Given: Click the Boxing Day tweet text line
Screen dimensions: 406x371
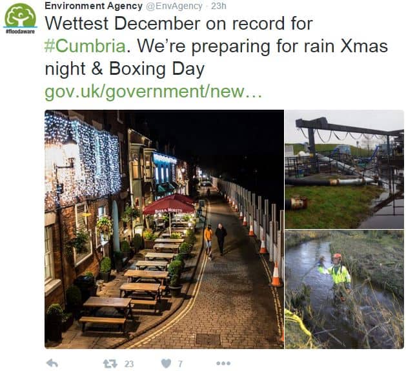Looking at the screenshot, I should coord(125,69).
